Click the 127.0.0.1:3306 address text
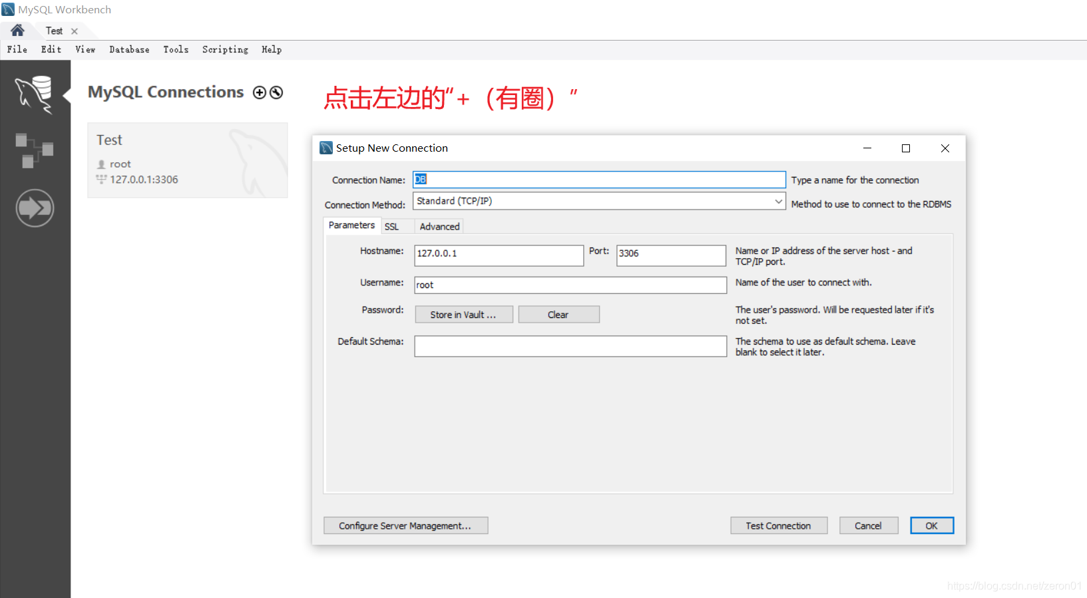This screenshot has width=1087, height=598. (x=144, y=180)
